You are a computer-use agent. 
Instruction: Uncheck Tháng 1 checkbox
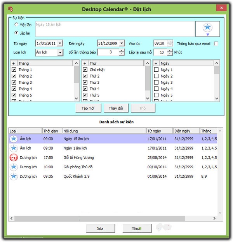click(14, 69)
